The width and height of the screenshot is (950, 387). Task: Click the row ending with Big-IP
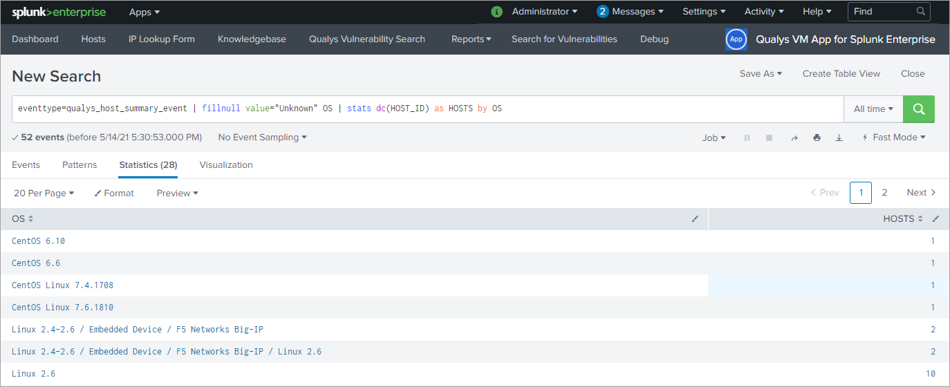coord(138,330)
